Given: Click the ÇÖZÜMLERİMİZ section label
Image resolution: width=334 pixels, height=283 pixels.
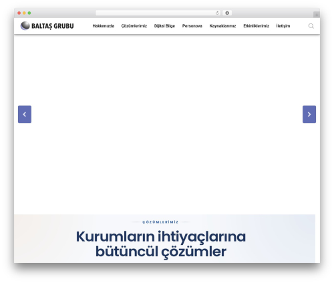Looking at the screenshot, I should (160, 222).
